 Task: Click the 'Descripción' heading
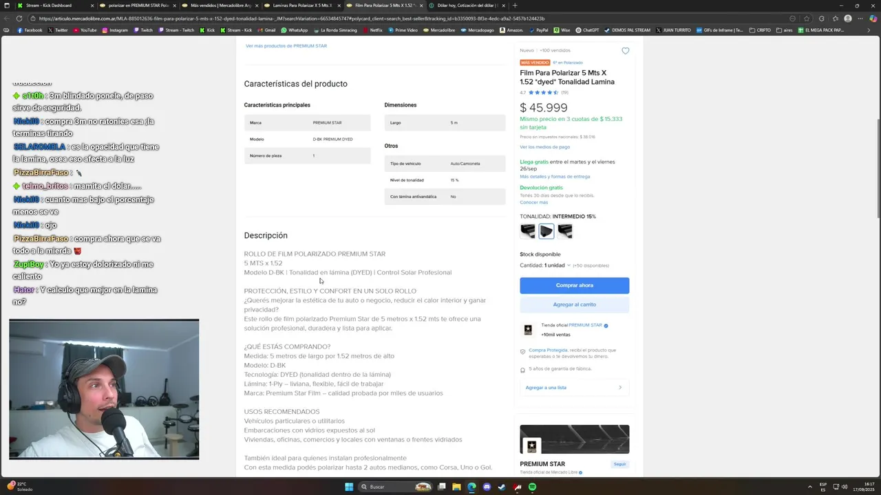tap(266, 235)
